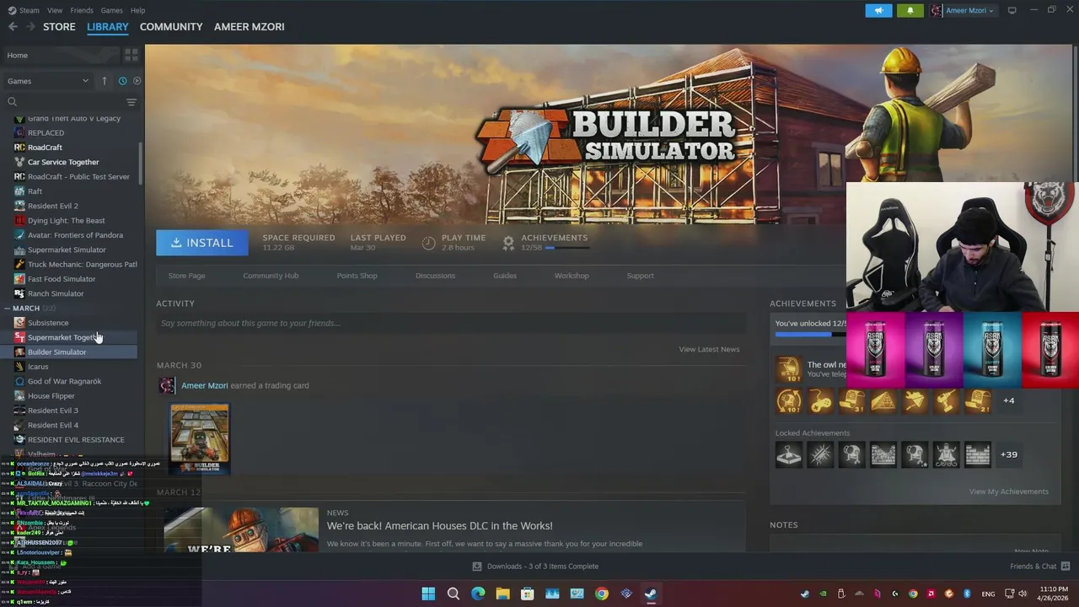The height and width of the screenshot is (607, 1079).
Task: Open the Windows Start button
Action: pos(428,594)
